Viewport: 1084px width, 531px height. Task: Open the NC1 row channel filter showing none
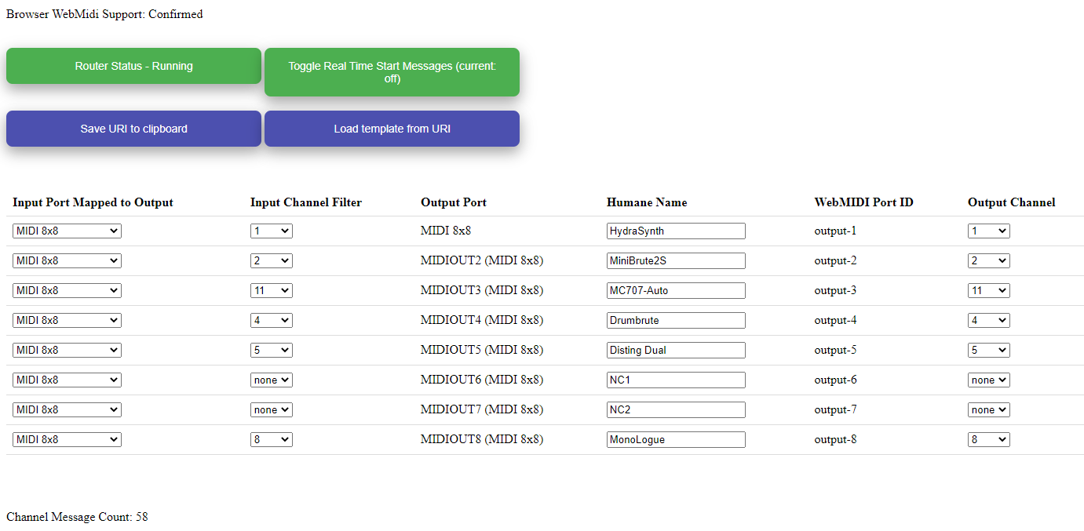(x=271, y=380)
